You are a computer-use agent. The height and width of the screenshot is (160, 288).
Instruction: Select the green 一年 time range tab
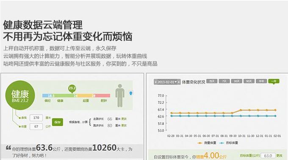pyautogui.click(x=274, y=81)
